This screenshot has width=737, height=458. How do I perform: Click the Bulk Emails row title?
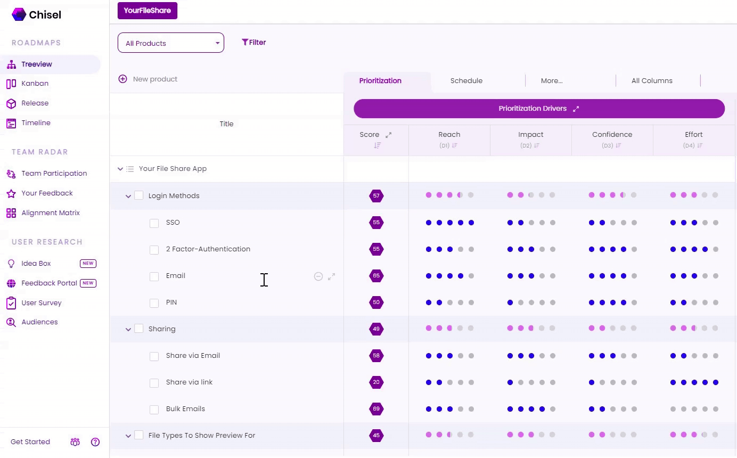coord(185,409)
